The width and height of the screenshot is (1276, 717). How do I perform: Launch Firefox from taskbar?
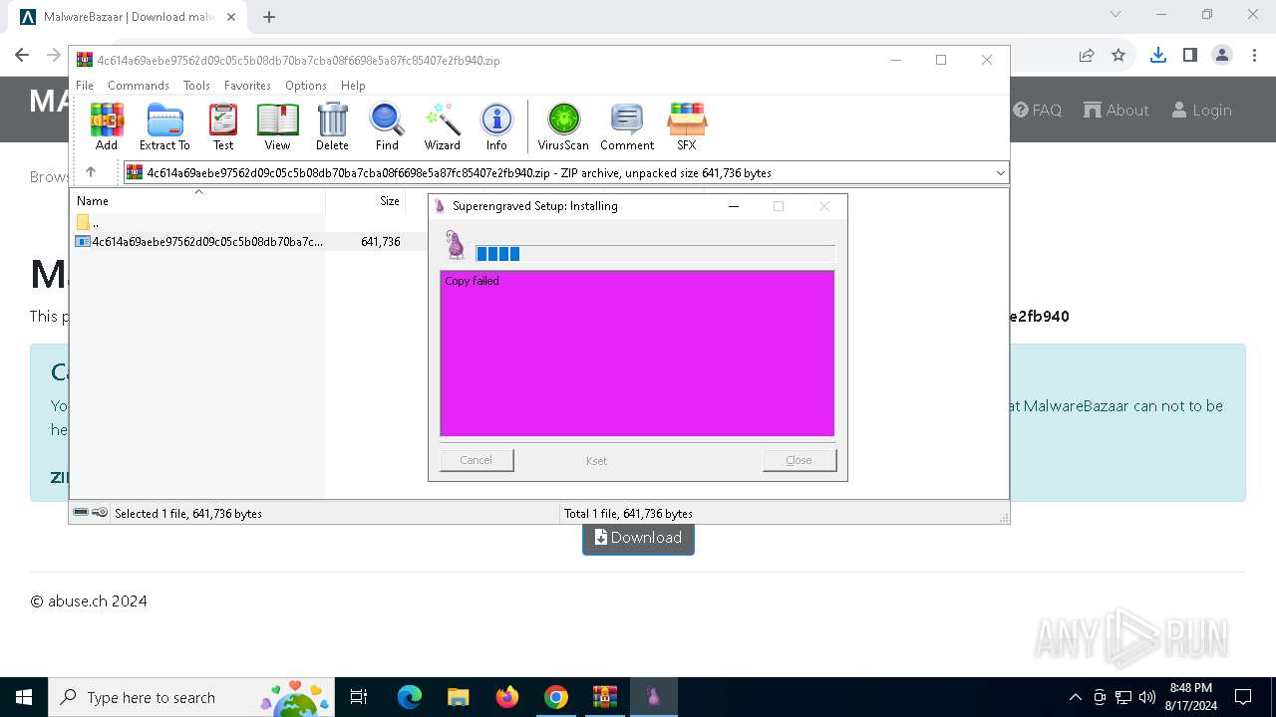coord(507,697)
